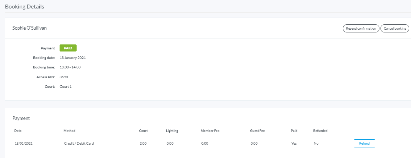Click the 18/01/2021 payment date cell
Viewport: 411px width, 158px height.
23,144
